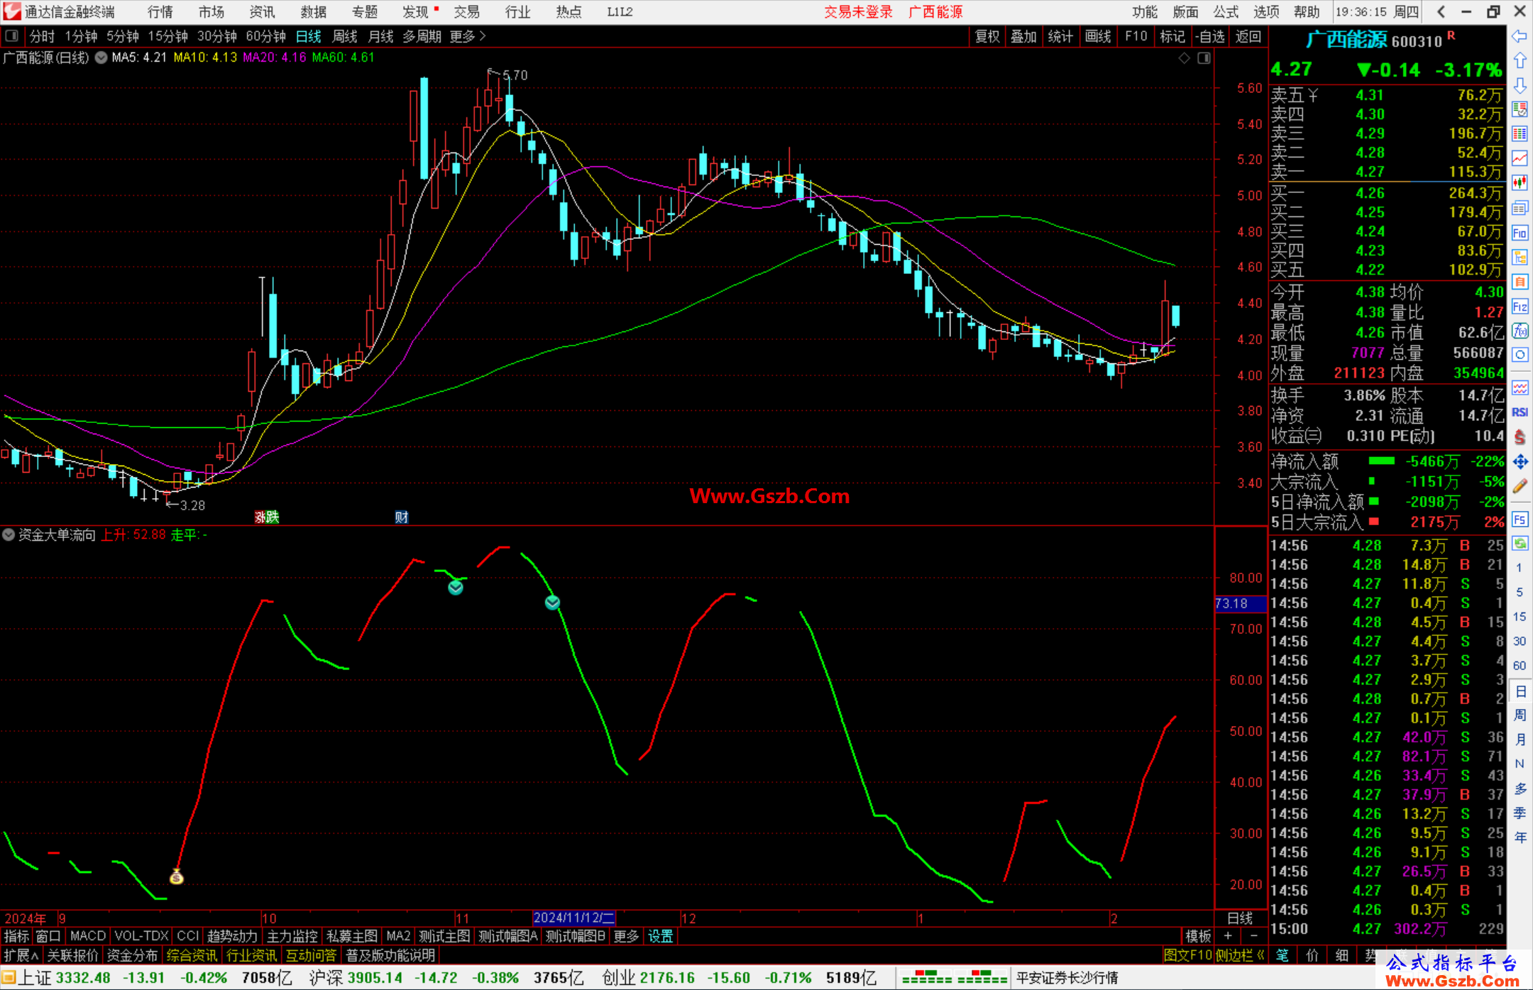Open the 市场 menu

pyautogui.click(x=211, y=12)
